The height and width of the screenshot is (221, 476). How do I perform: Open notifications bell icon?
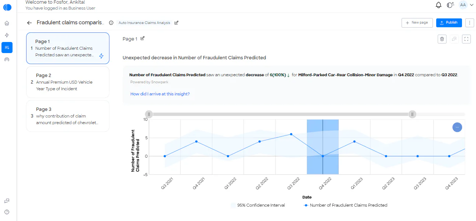click(x=438, y=5)
